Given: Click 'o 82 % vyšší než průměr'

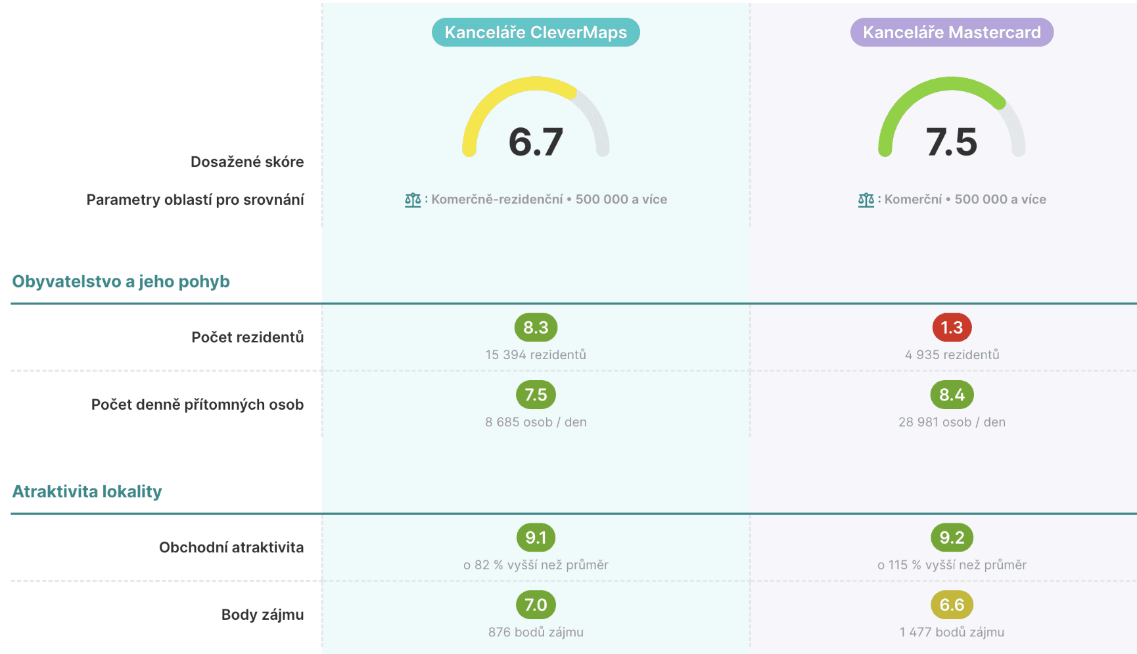Looking at the screenshot, I should [536, 565].
